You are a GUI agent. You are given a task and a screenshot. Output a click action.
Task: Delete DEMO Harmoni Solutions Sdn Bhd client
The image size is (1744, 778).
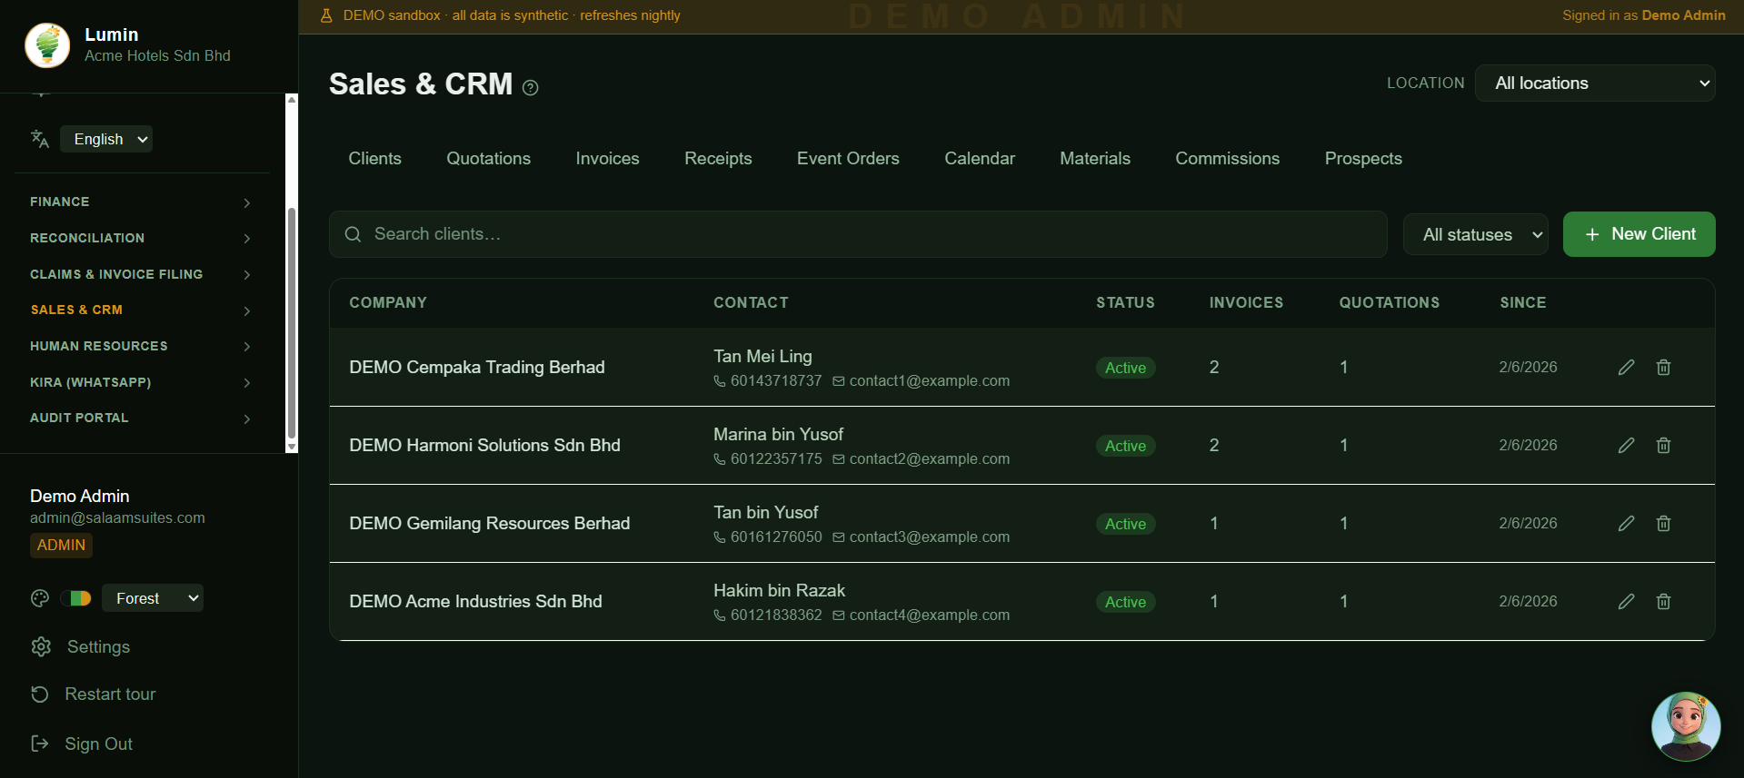[x=1663, y=445]
